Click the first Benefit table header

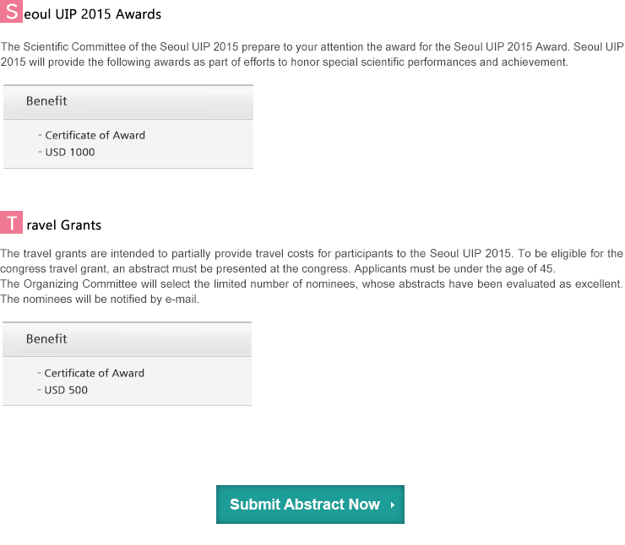(128, 102)
